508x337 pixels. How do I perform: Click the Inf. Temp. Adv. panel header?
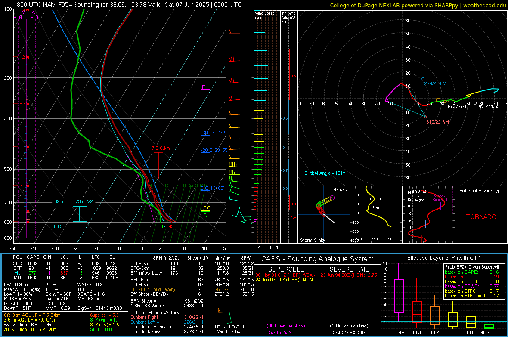[288, 18]
